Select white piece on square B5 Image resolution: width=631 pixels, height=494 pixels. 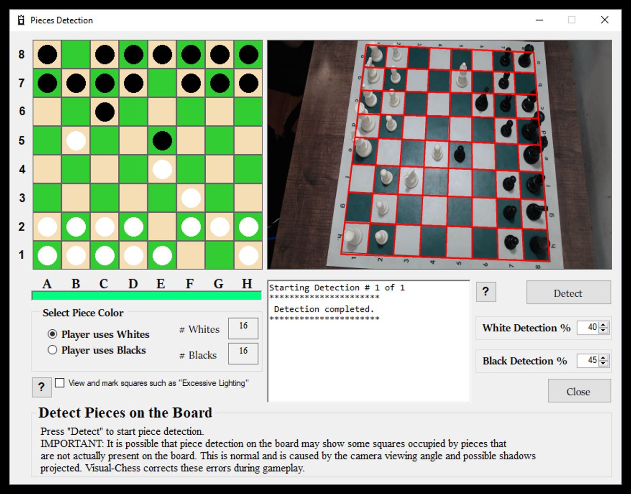coord(76,141)
